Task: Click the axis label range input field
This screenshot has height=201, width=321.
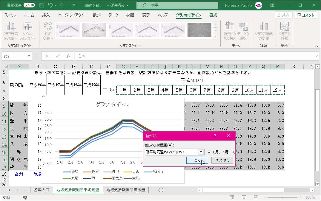Action: pos(171,152)
